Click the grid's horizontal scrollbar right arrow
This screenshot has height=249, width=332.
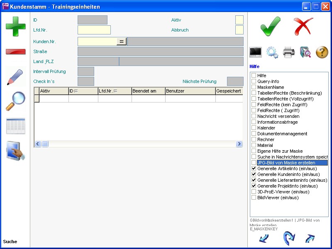[x=239, y=144]
